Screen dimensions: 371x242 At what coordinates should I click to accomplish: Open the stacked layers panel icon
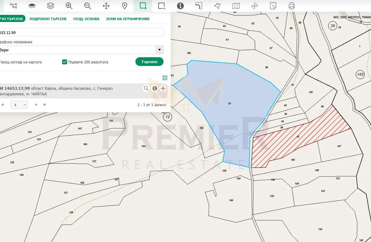coord(50,6)
